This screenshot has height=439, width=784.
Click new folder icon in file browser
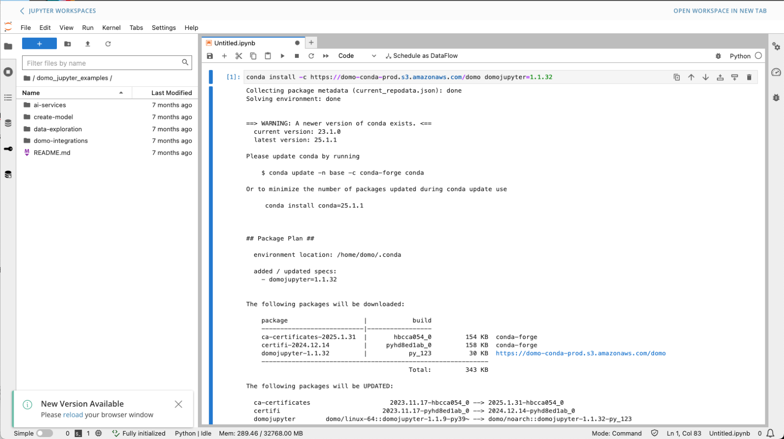(68, 44)
